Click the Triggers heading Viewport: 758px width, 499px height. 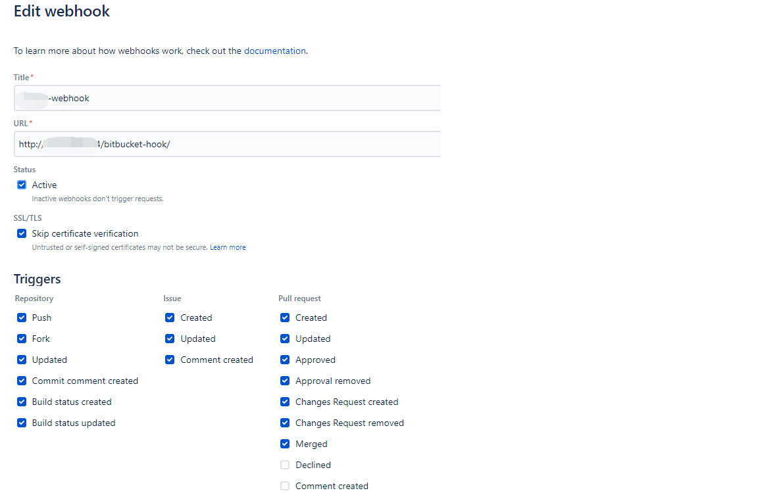point(38,279)
